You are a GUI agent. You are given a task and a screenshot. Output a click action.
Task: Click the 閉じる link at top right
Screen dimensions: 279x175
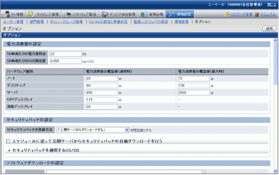point(272,5)
